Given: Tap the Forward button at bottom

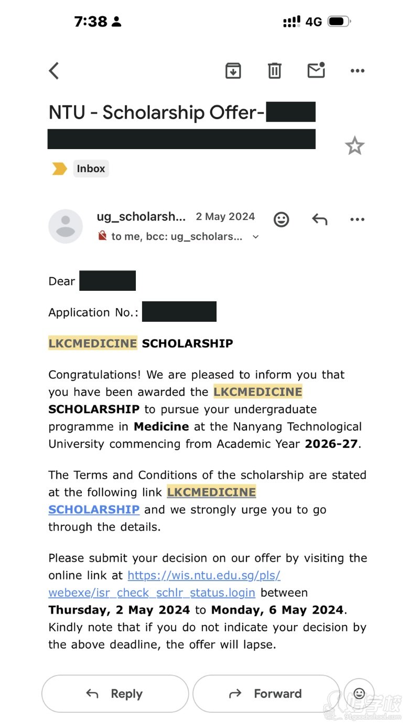Looking at the screenshot, I should 266,693.
